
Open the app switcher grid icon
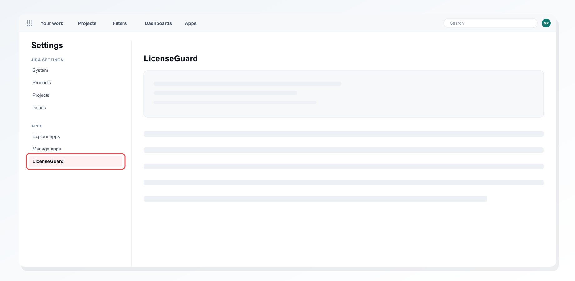(x=30, y=23)
